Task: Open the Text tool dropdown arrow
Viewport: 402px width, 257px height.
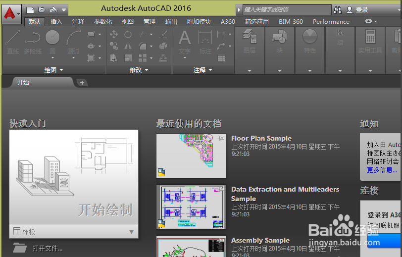Action: tap(185, 58)
